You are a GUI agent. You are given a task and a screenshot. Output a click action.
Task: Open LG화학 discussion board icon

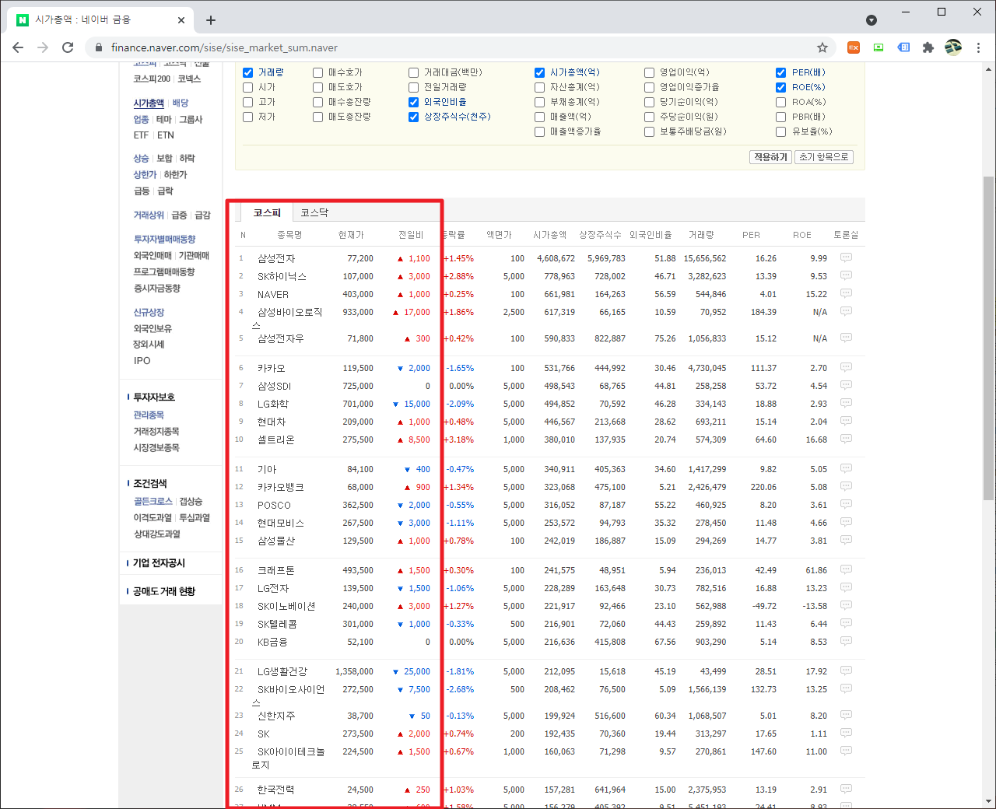[846, 403]
